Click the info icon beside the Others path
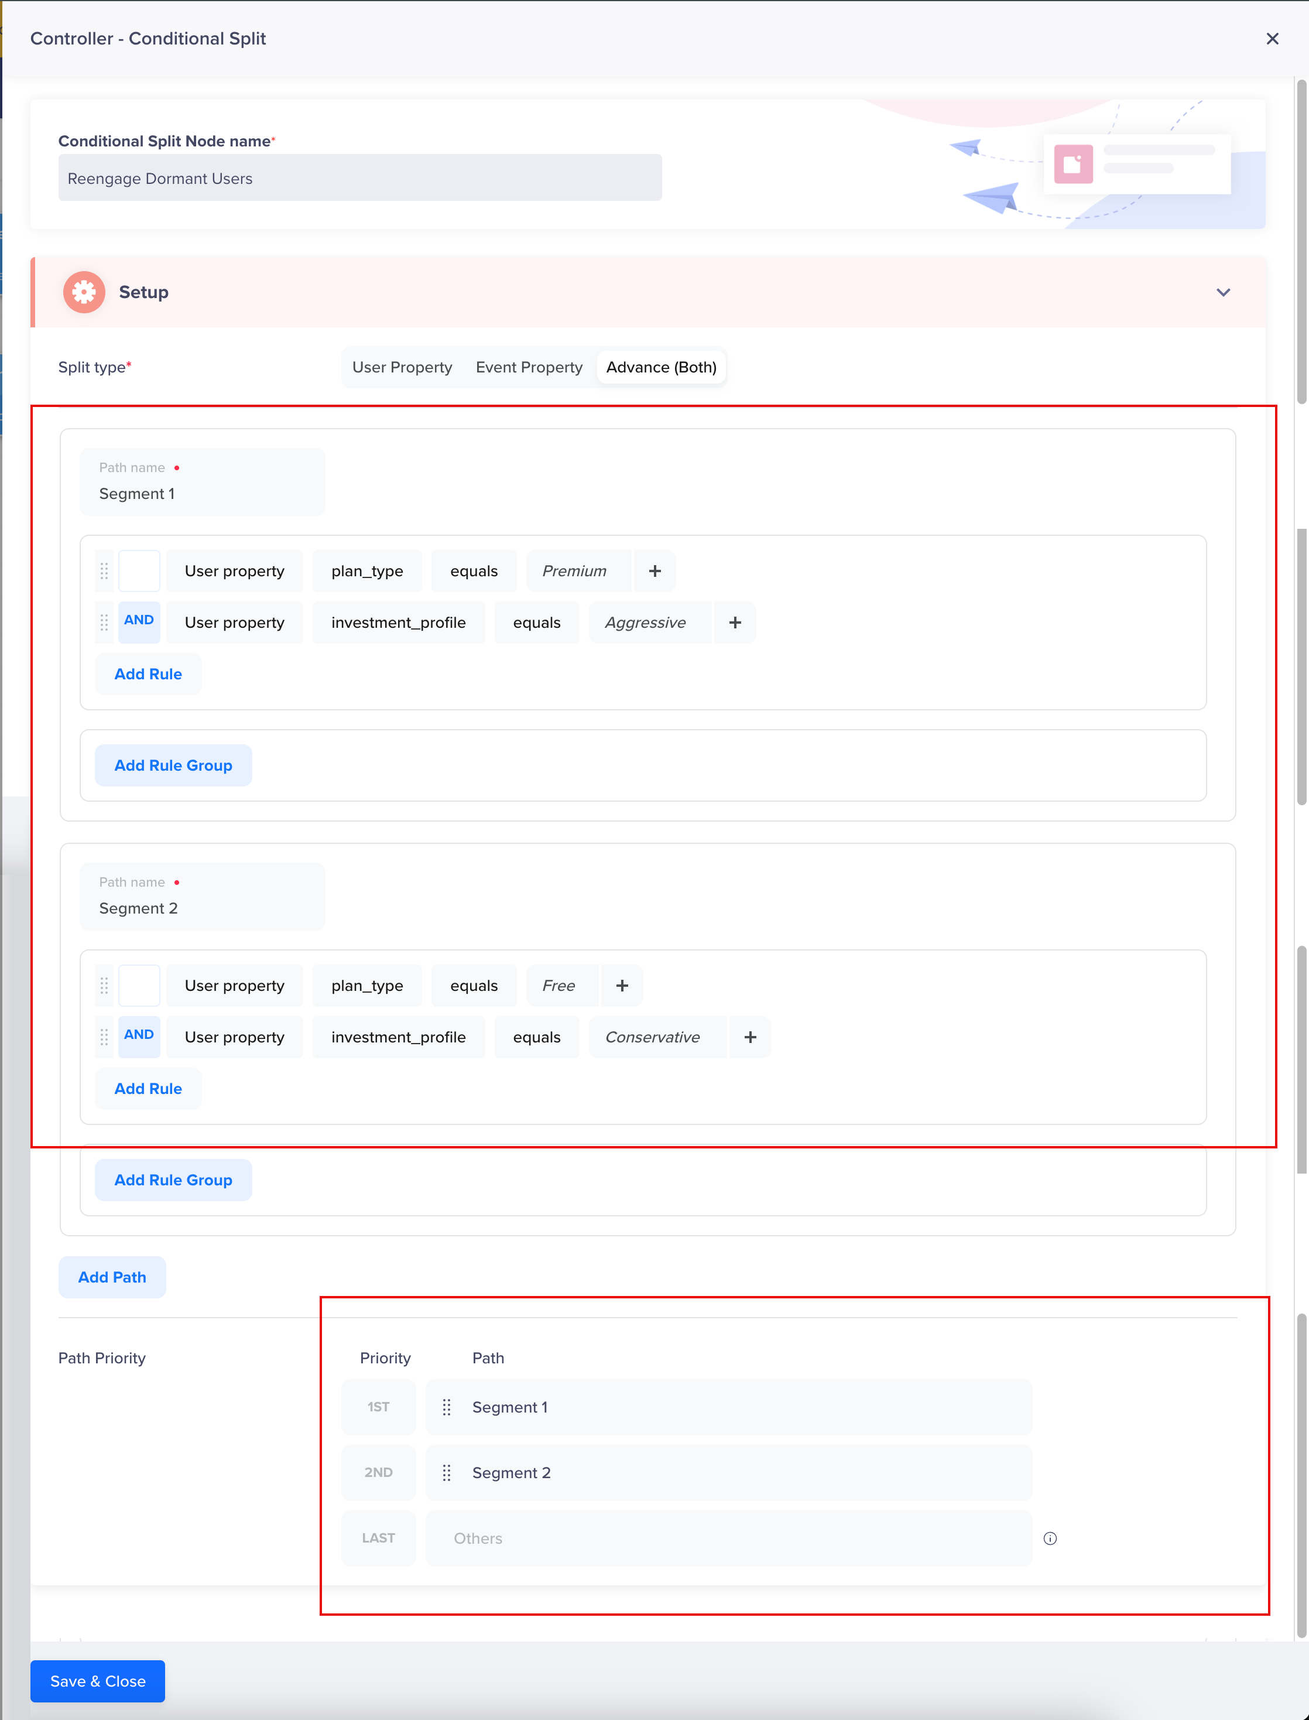Viewport: 1309px width, 1720px height. click(1050, 1538)
